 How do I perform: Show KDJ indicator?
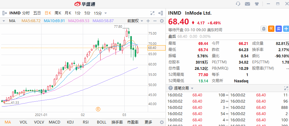(x=70, y=122)
